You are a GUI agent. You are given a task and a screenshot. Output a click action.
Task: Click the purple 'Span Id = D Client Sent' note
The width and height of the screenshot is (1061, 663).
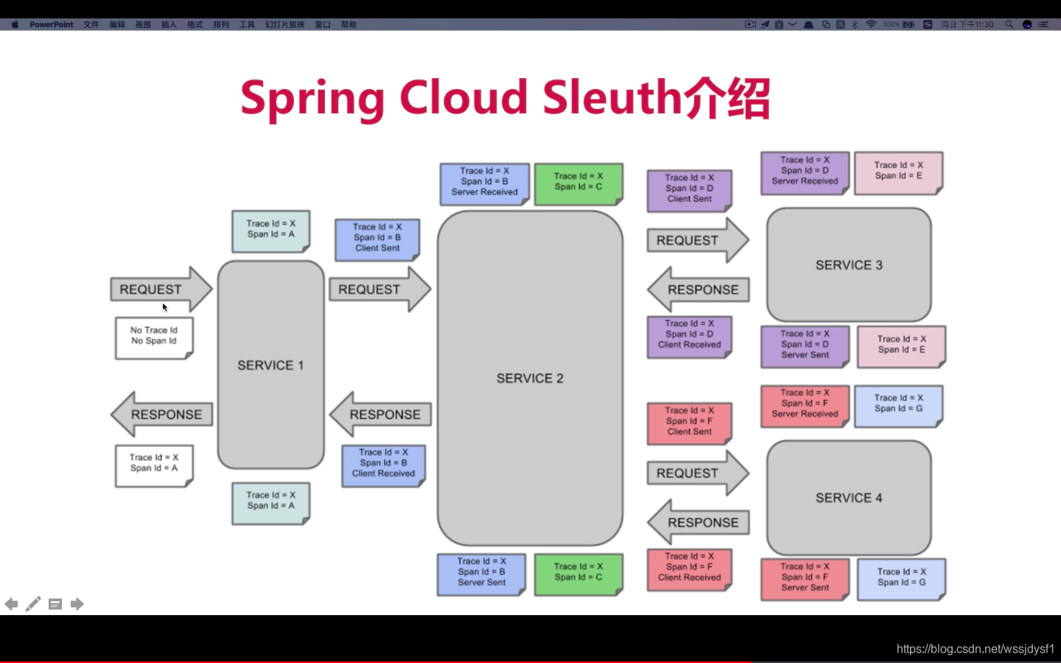click(690, 190)
